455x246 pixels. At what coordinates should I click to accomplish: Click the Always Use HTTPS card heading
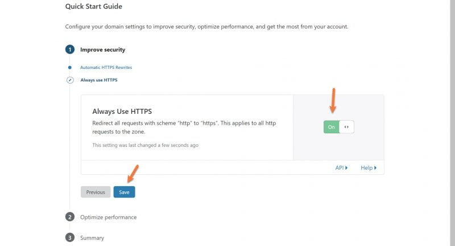pyautogui.click(x=122, y=112)
